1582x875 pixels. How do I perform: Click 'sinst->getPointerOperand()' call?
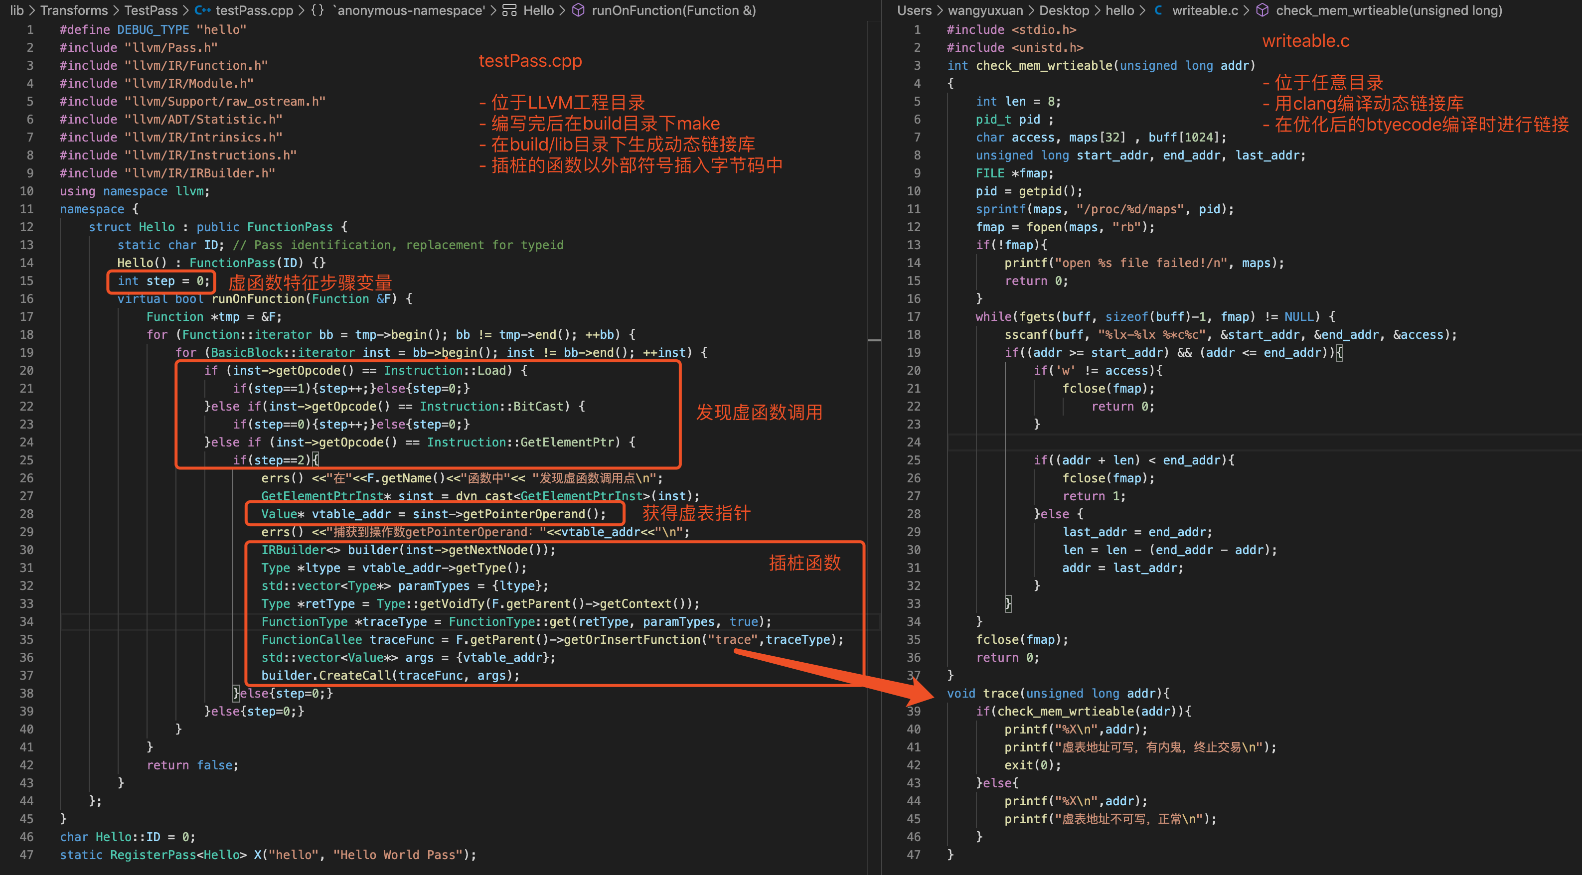point(508,514)
